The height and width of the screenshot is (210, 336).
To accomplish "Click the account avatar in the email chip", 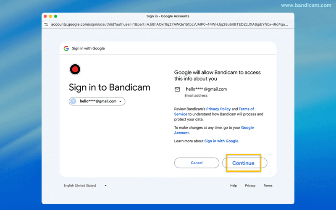I will pyautogui.click(x=73, y=101).
